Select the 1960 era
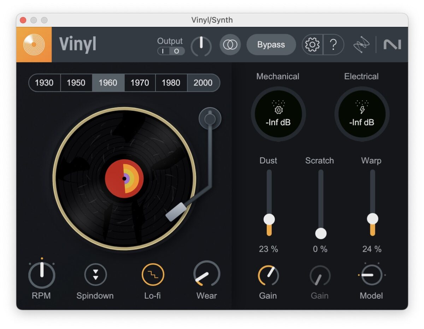The height and width of the screenshot is (329, 424). [x=108, y=83]
